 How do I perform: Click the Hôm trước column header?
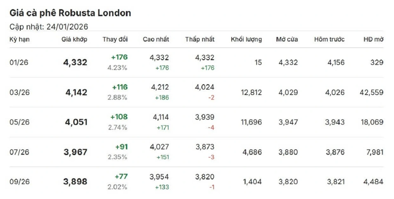tap(329, 39)
